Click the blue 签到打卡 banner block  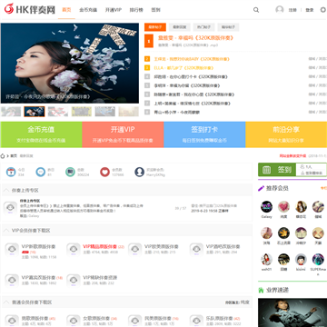click(x=204, y=134)
